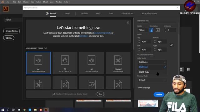
Task: Open the Object menu
Action: click(x=26, y=2)
